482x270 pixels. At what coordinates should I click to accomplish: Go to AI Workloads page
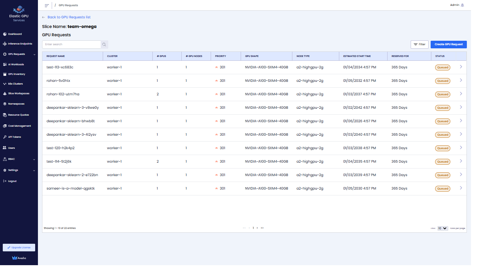click(x=16, y=65)
